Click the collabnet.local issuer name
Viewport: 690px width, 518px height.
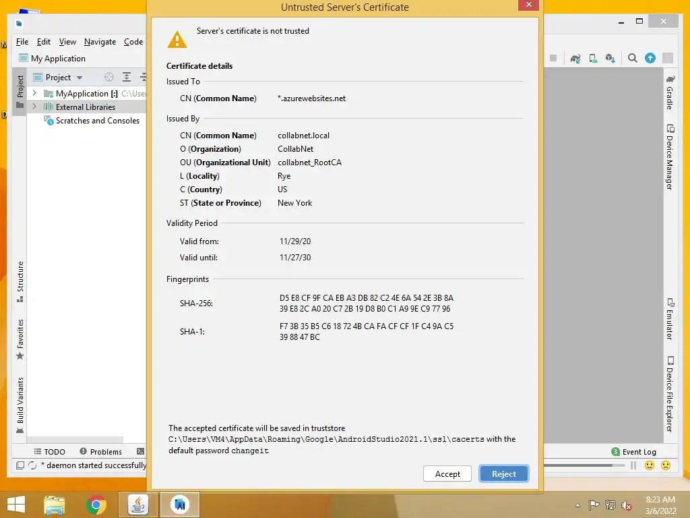click(303, 135)
